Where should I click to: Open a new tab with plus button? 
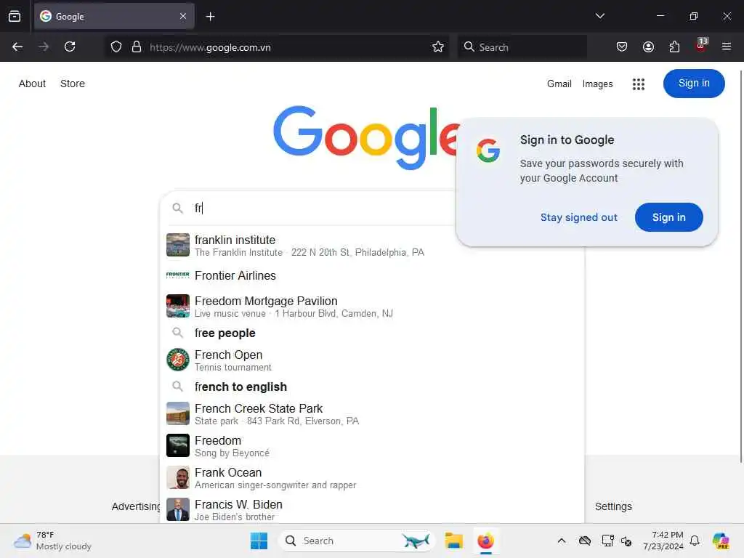(210, 17)
